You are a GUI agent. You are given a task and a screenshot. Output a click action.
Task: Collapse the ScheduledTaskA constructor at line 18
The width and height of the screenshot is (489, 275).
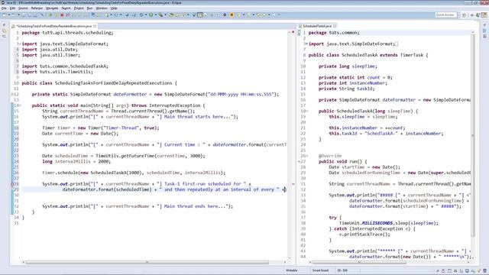point(307,112)
